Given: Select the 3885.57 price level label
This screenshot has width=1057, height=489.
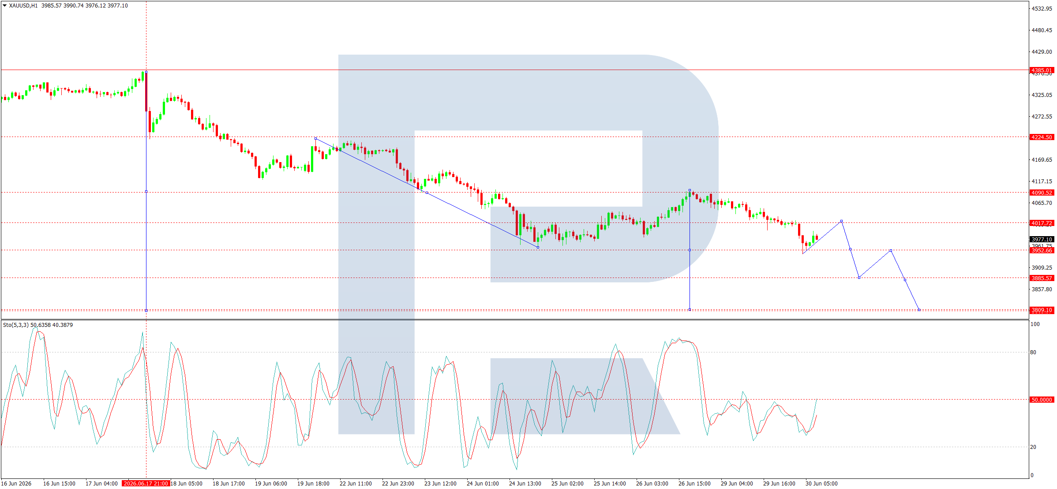Looking at the screenshot, I should [x=1042, y=278].
